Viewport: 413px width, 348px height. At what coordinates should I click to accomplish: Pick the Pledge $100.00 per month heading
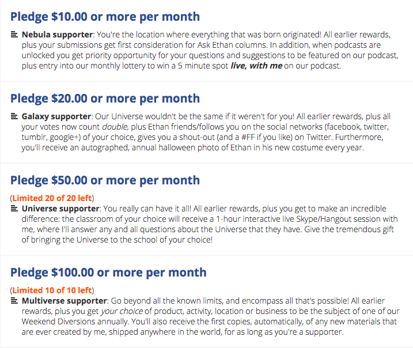108,272
